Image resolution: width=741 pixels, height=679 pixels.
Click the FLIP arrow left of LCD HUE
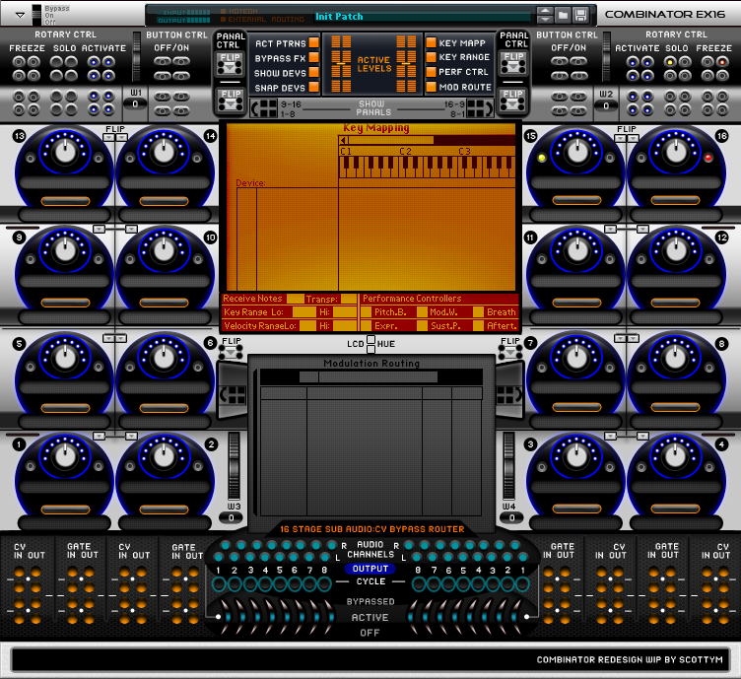(232, 352)
